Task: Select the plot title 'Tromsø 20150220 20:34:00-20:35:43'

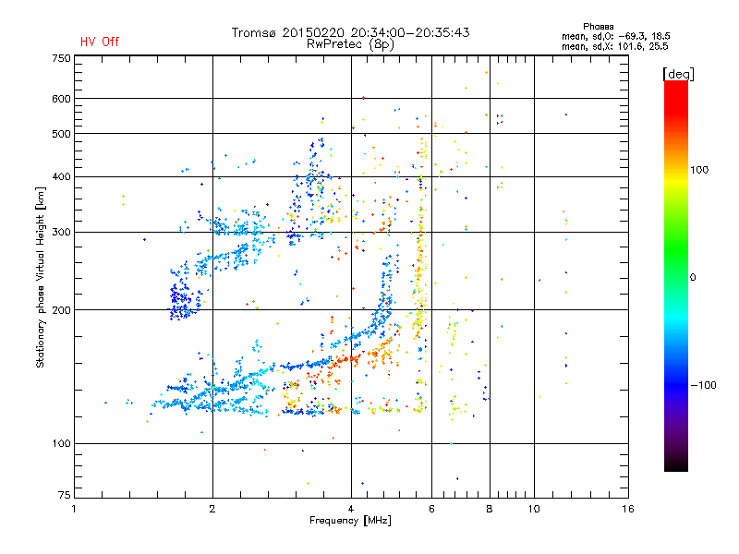Action: pyautogui.click(x=351, y=32)
